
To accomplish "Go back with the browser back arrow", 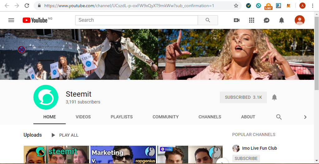I will click(7, 6).
